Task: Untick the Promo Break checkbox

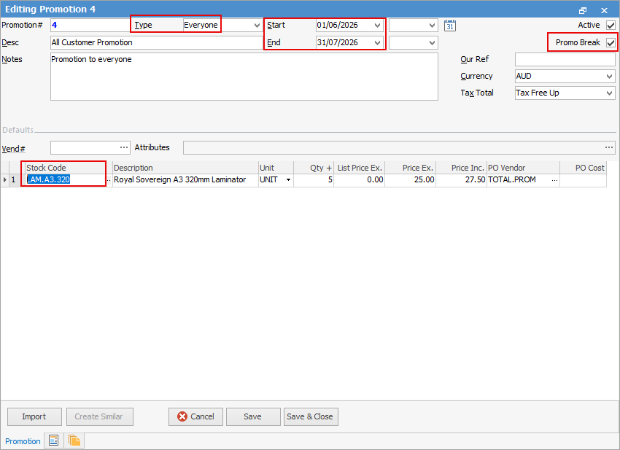Action: tap(611, 43)
